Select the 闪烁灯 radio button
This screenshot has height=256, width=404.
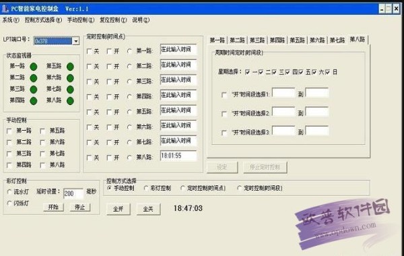tap(9, 203)
